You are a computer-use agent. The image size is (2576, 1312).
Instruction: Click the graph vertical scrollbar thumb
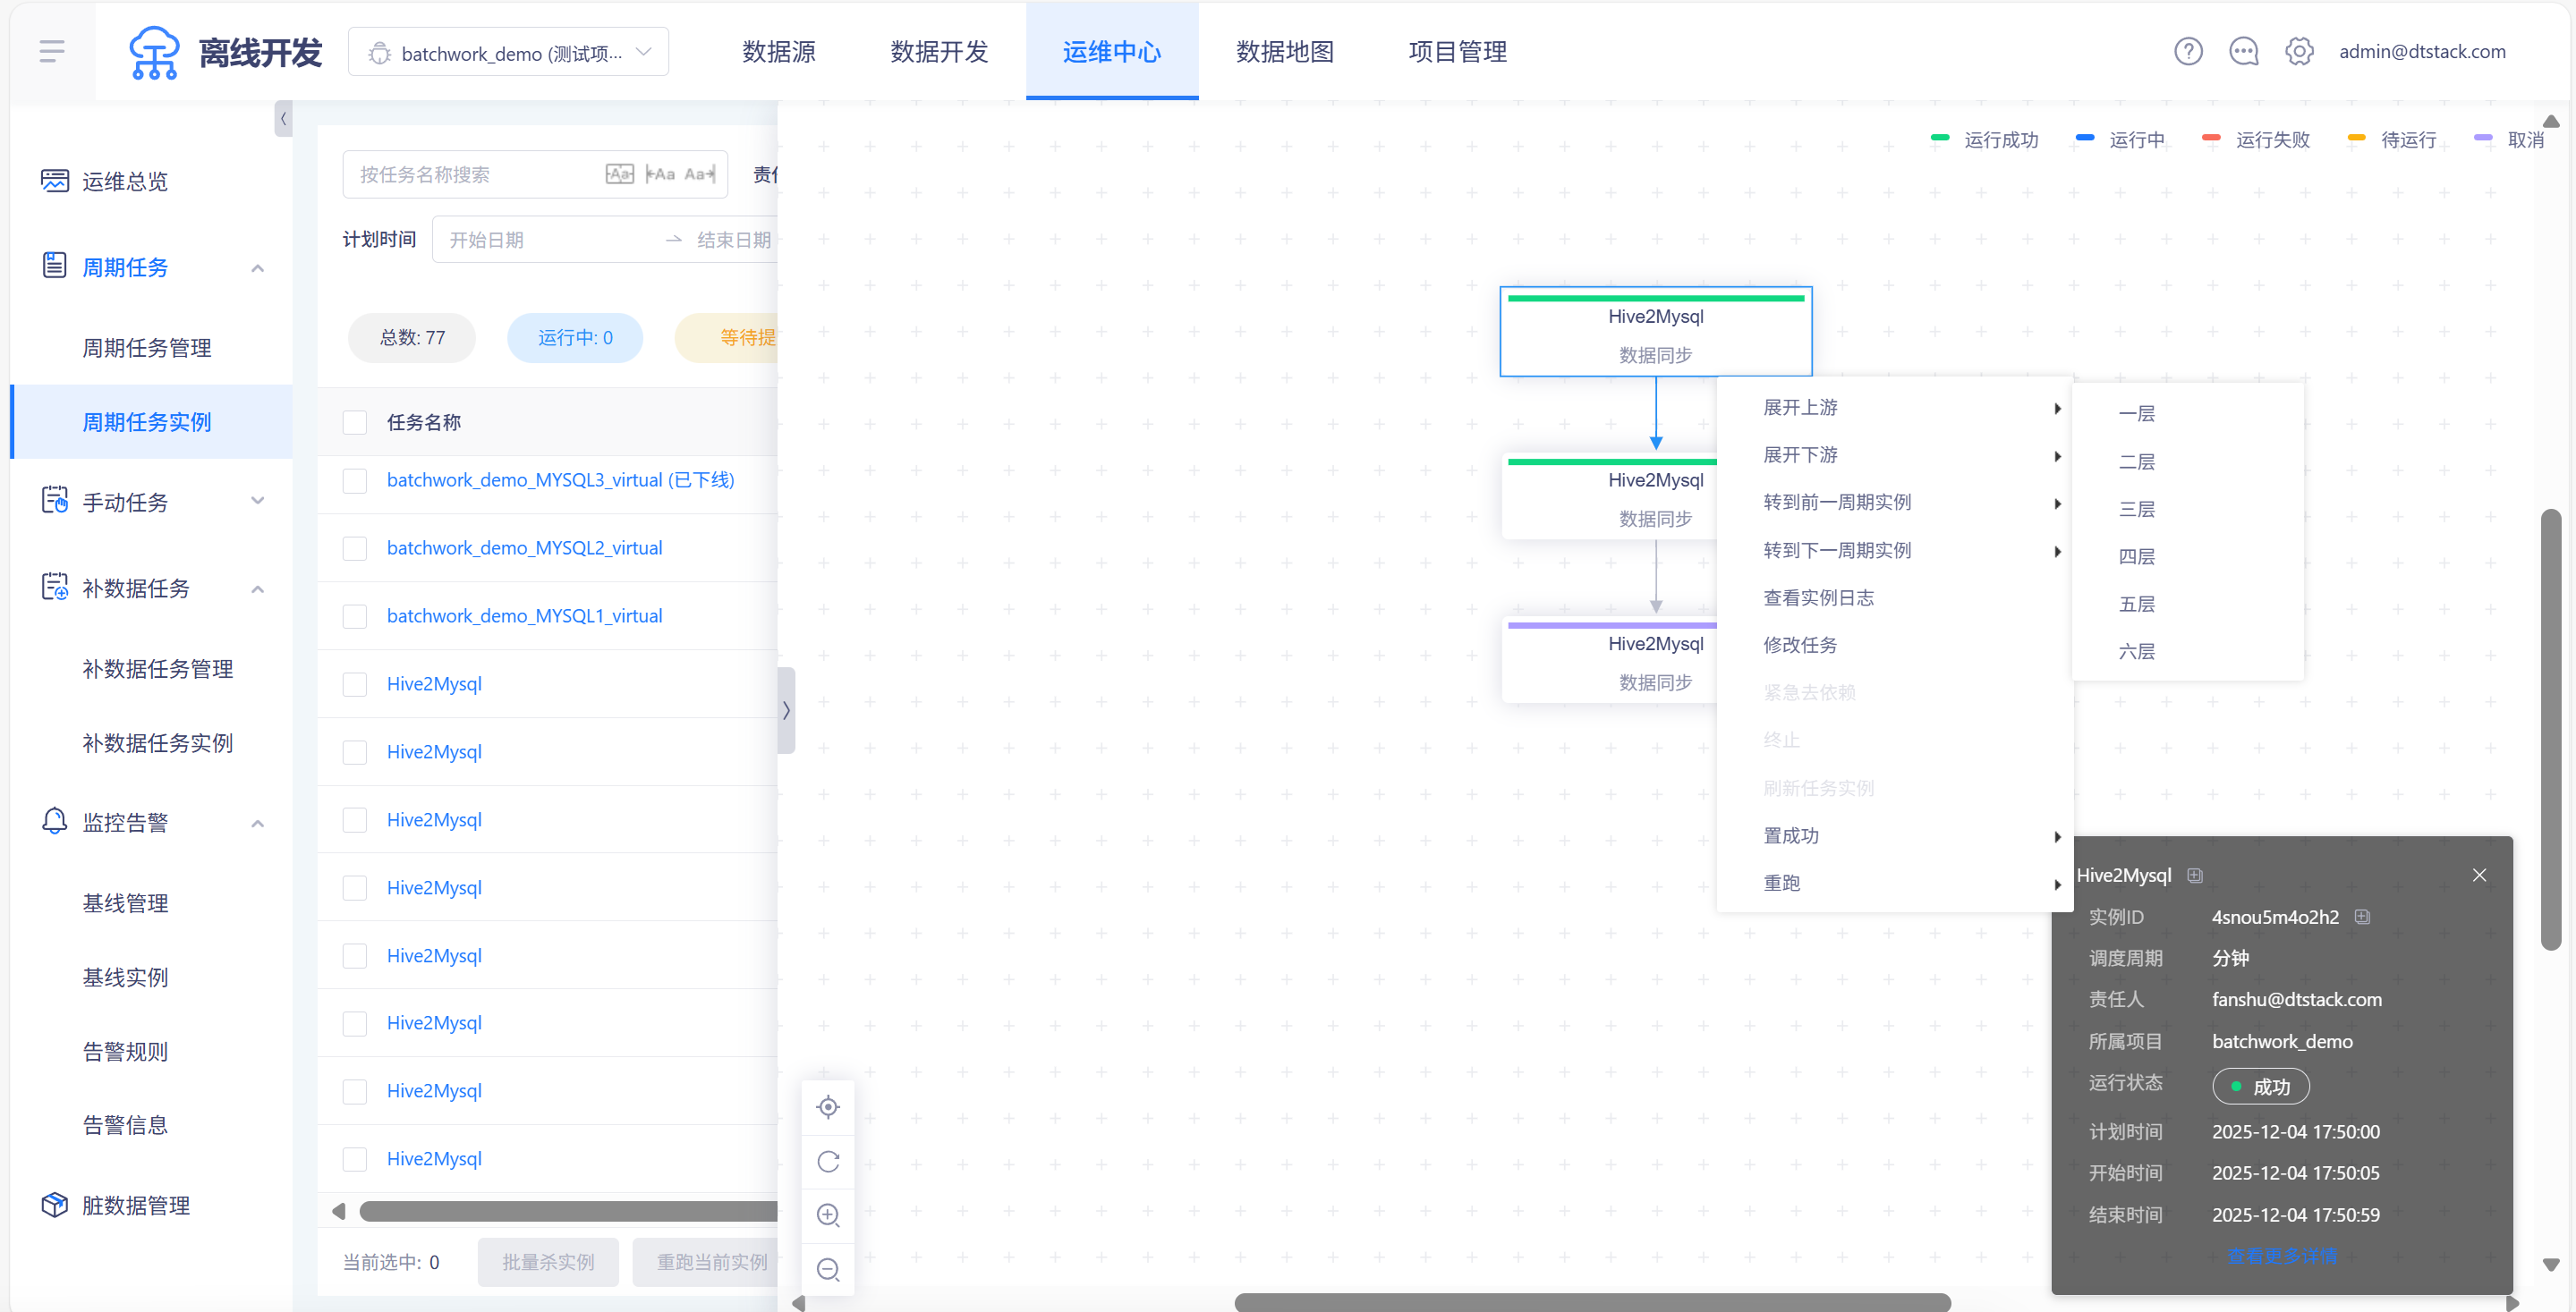2551,730
